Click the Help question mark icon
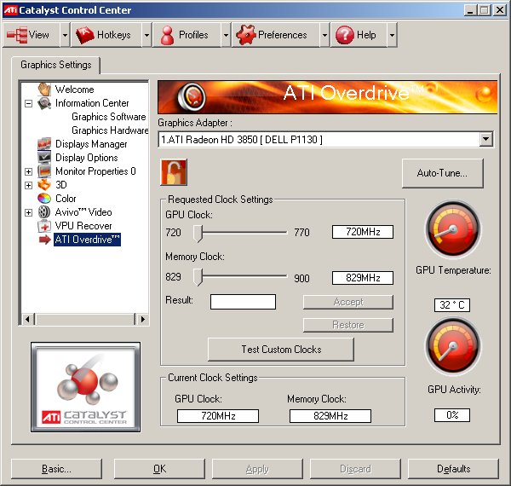511x486 pixels. click(344, 35)
